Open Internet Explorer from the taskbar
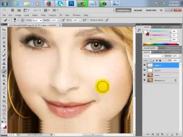Screen dimensions: 183x137 pyautogui.click(x=16, y=3)
